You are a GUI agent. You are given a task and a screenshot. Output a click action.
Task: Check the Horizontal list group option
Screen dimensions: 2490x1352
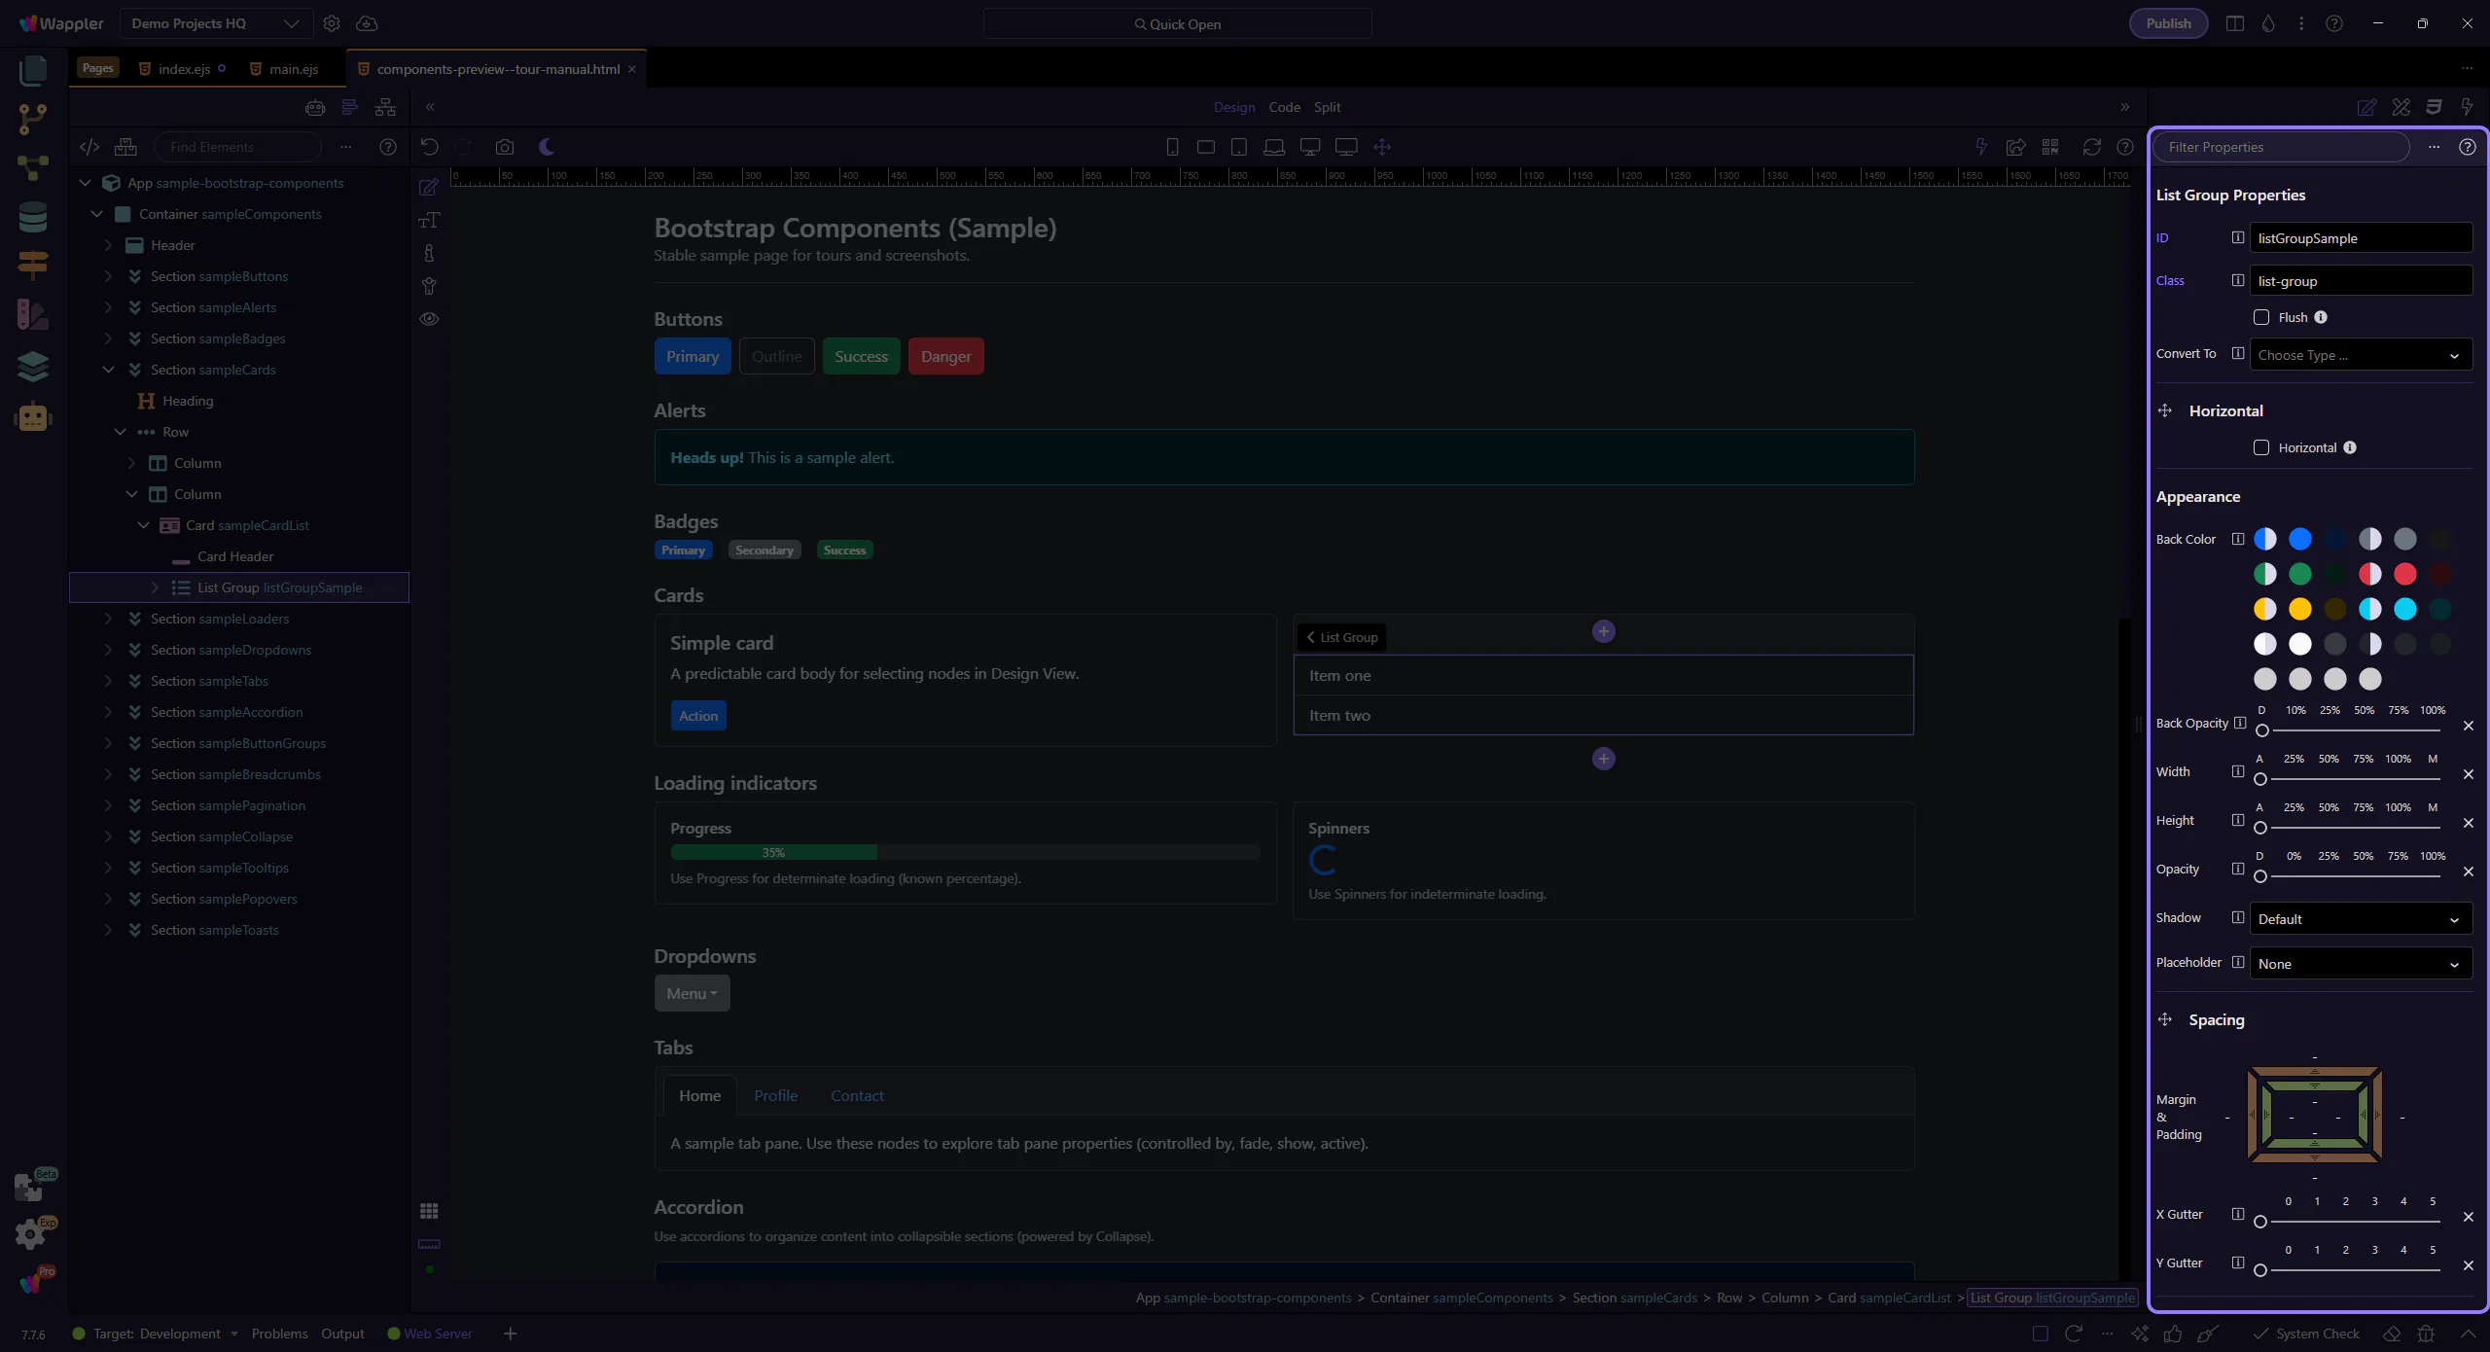pyautogui.click(x=2261, y=447)
